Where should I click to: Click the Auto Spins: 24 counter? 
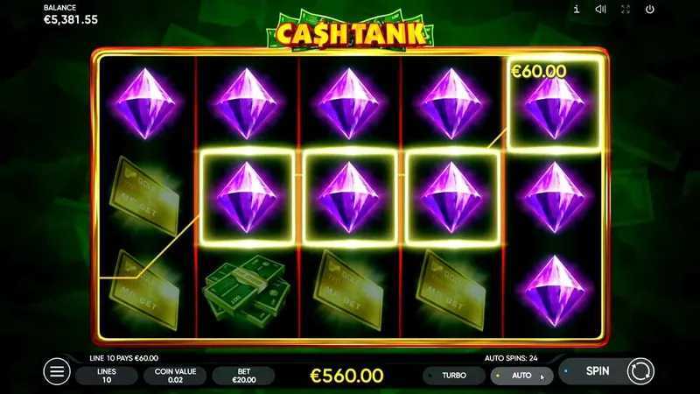click(x=511, y=358)
